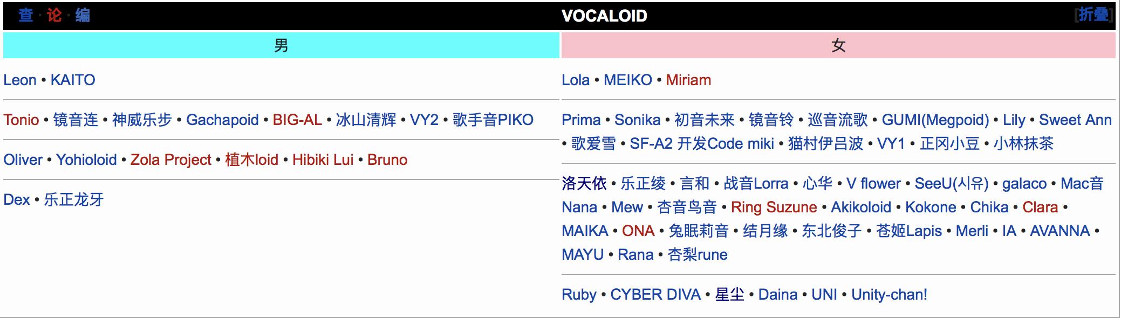Click the 巡音流歌 link
1121x318 pixels.
point(838,120)
